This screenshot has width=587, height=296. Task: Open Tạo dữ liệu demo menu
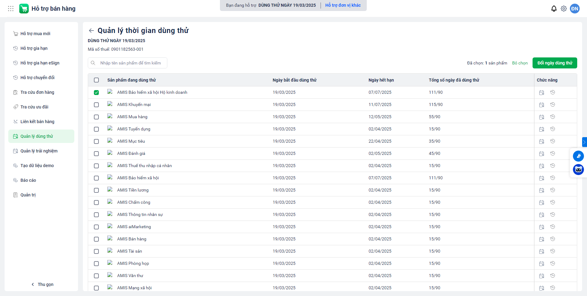tap(41, 166)
